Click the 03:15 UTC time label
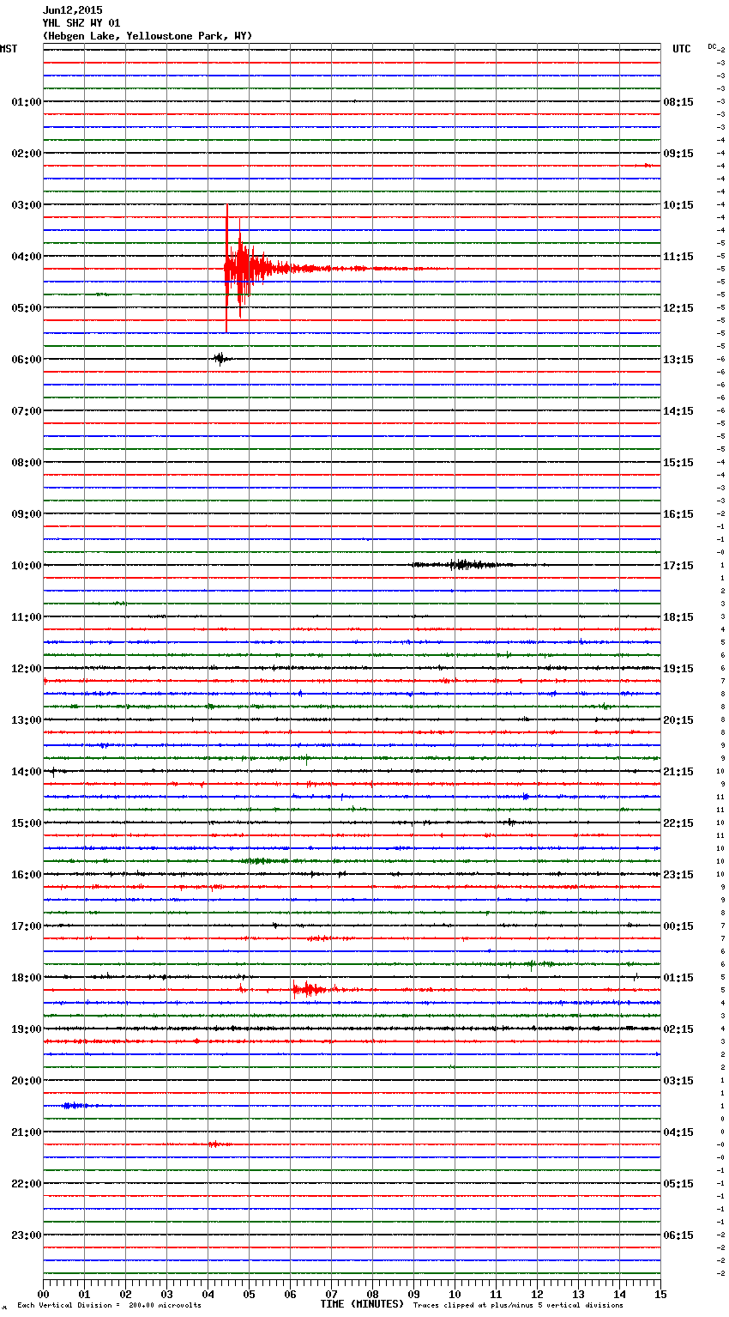The image size is (729, 1317). click(678, 1081)
